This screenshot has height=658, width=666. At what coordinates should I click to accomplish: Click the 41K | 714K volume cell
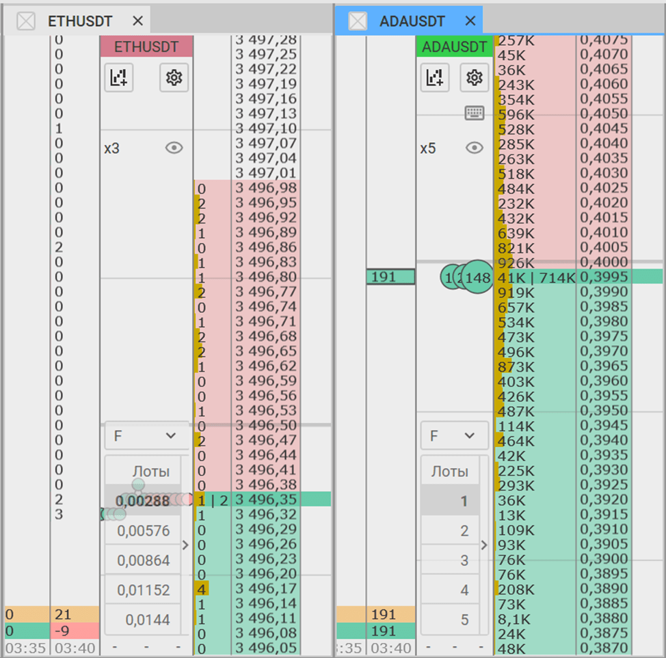pos(535,277)
